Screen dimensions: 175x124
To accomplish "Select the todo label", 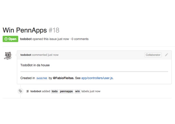I will tap(55, 91).
